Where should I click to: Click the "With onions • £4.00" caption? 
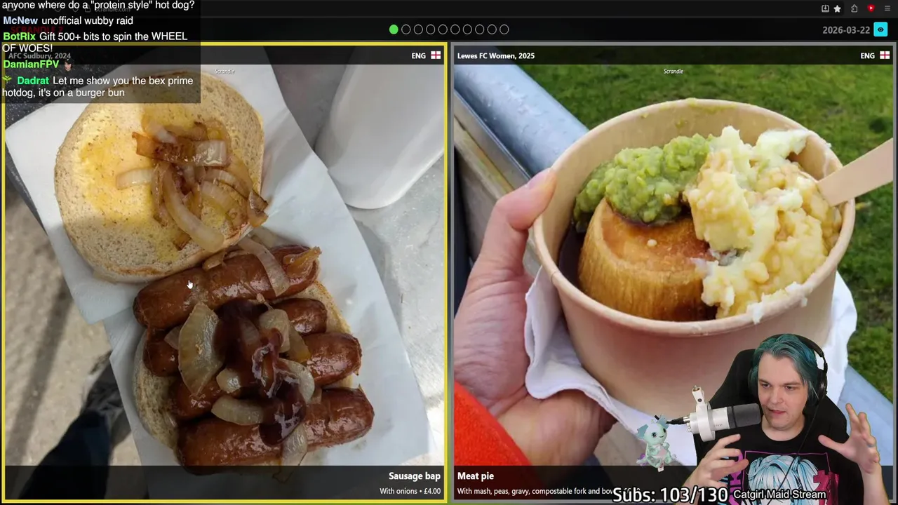tap(410, 492)
